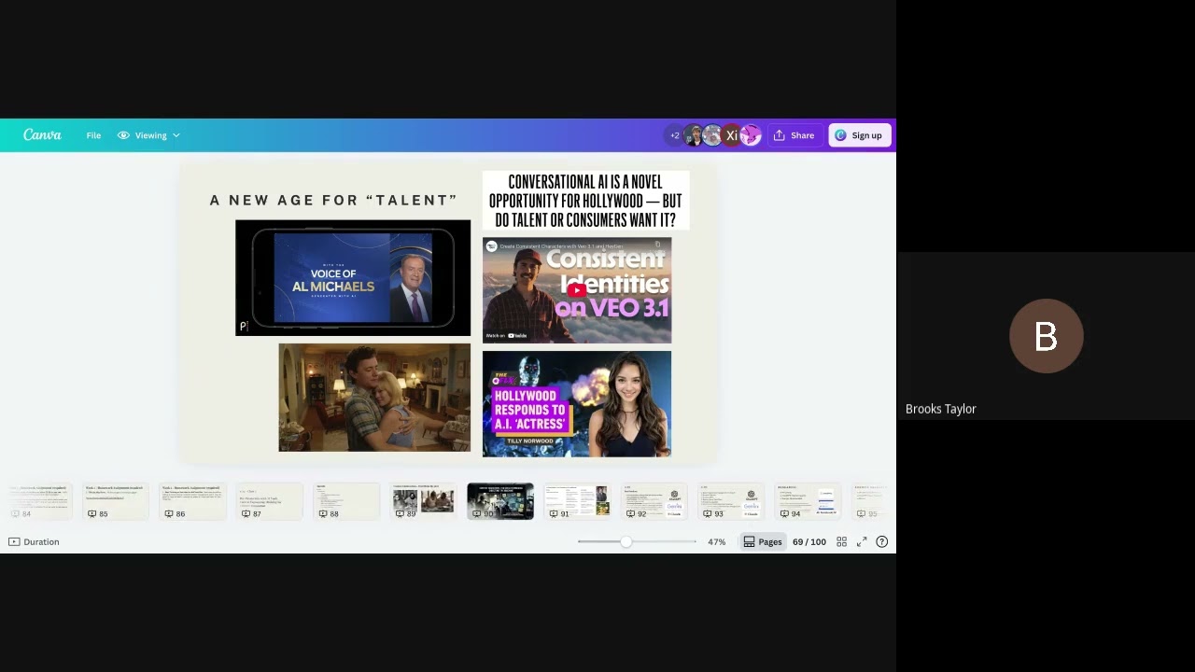The width and height of the screenshot is (1195, 672).
Task: Enter fullscreen with the expand icon
Action: coord(862,541)
